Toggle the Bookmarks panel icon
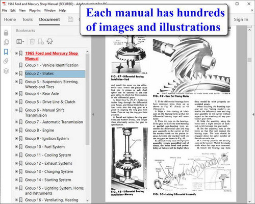The width and height of the screenshot is (255, 204). 6,52
